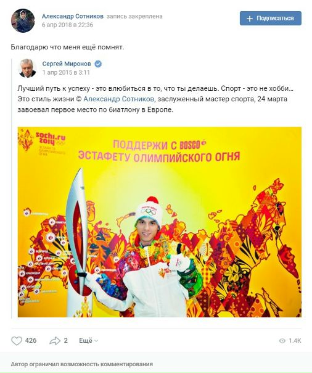Open the post timestamp 6 апр 2018
The image size is (312, 373).
[67, 25]
